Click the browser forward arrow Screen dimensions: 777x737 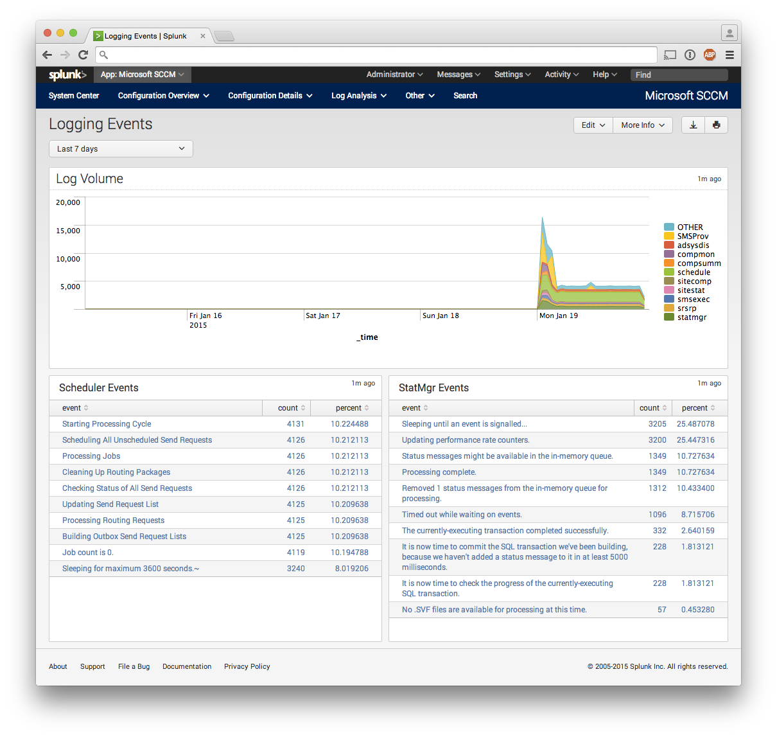tap(65, 55)
